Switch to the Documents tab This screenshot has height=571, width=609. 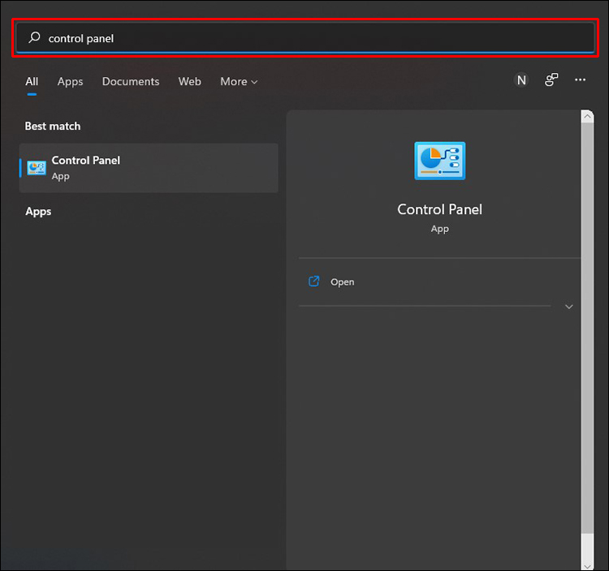(x=131, y=81)
